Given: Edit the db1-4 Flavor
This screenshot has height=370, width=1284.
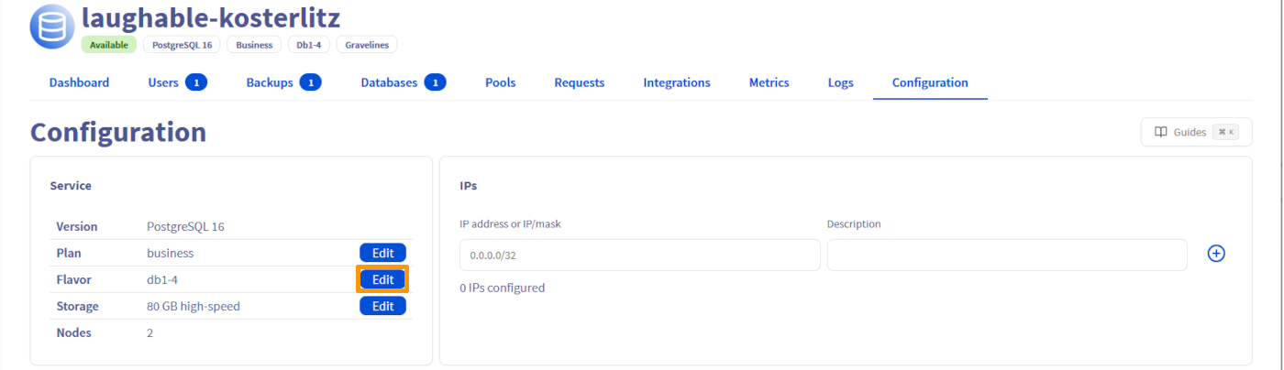Looking at the screenshot, I should [382, 279].
